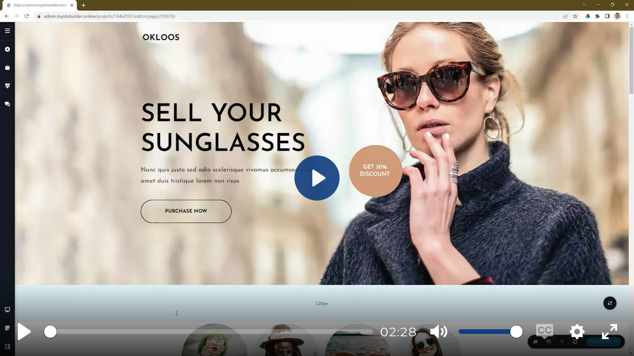Enter fullscreen with the arrows icon
The width and height of the screenshot is (634, 356).
610,332
